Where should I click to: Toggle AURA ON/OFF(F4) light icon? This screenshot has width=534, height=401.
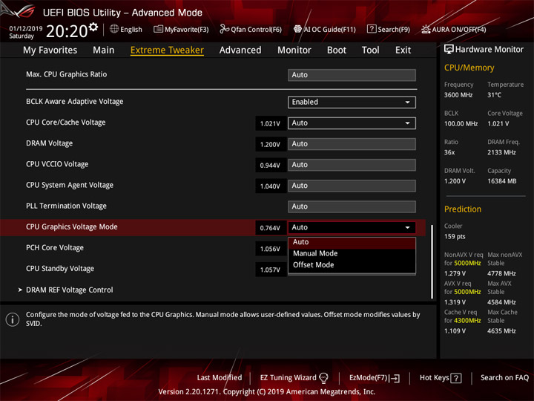[426, 29]
